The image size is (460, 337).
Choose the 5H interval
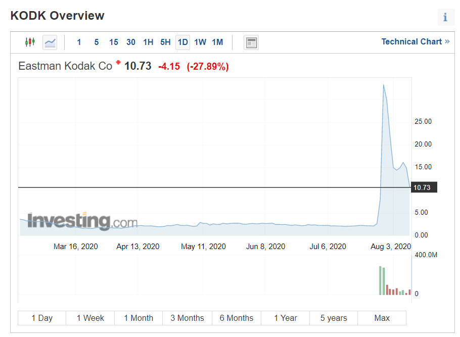point(165,42)
